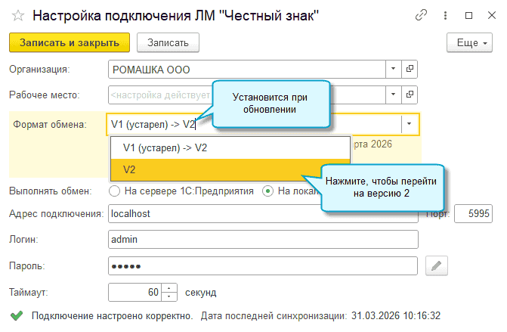Click the Формат обмена text field

coord(255,124)
